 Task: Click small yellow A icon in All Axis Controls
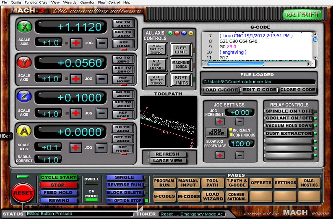191,33
